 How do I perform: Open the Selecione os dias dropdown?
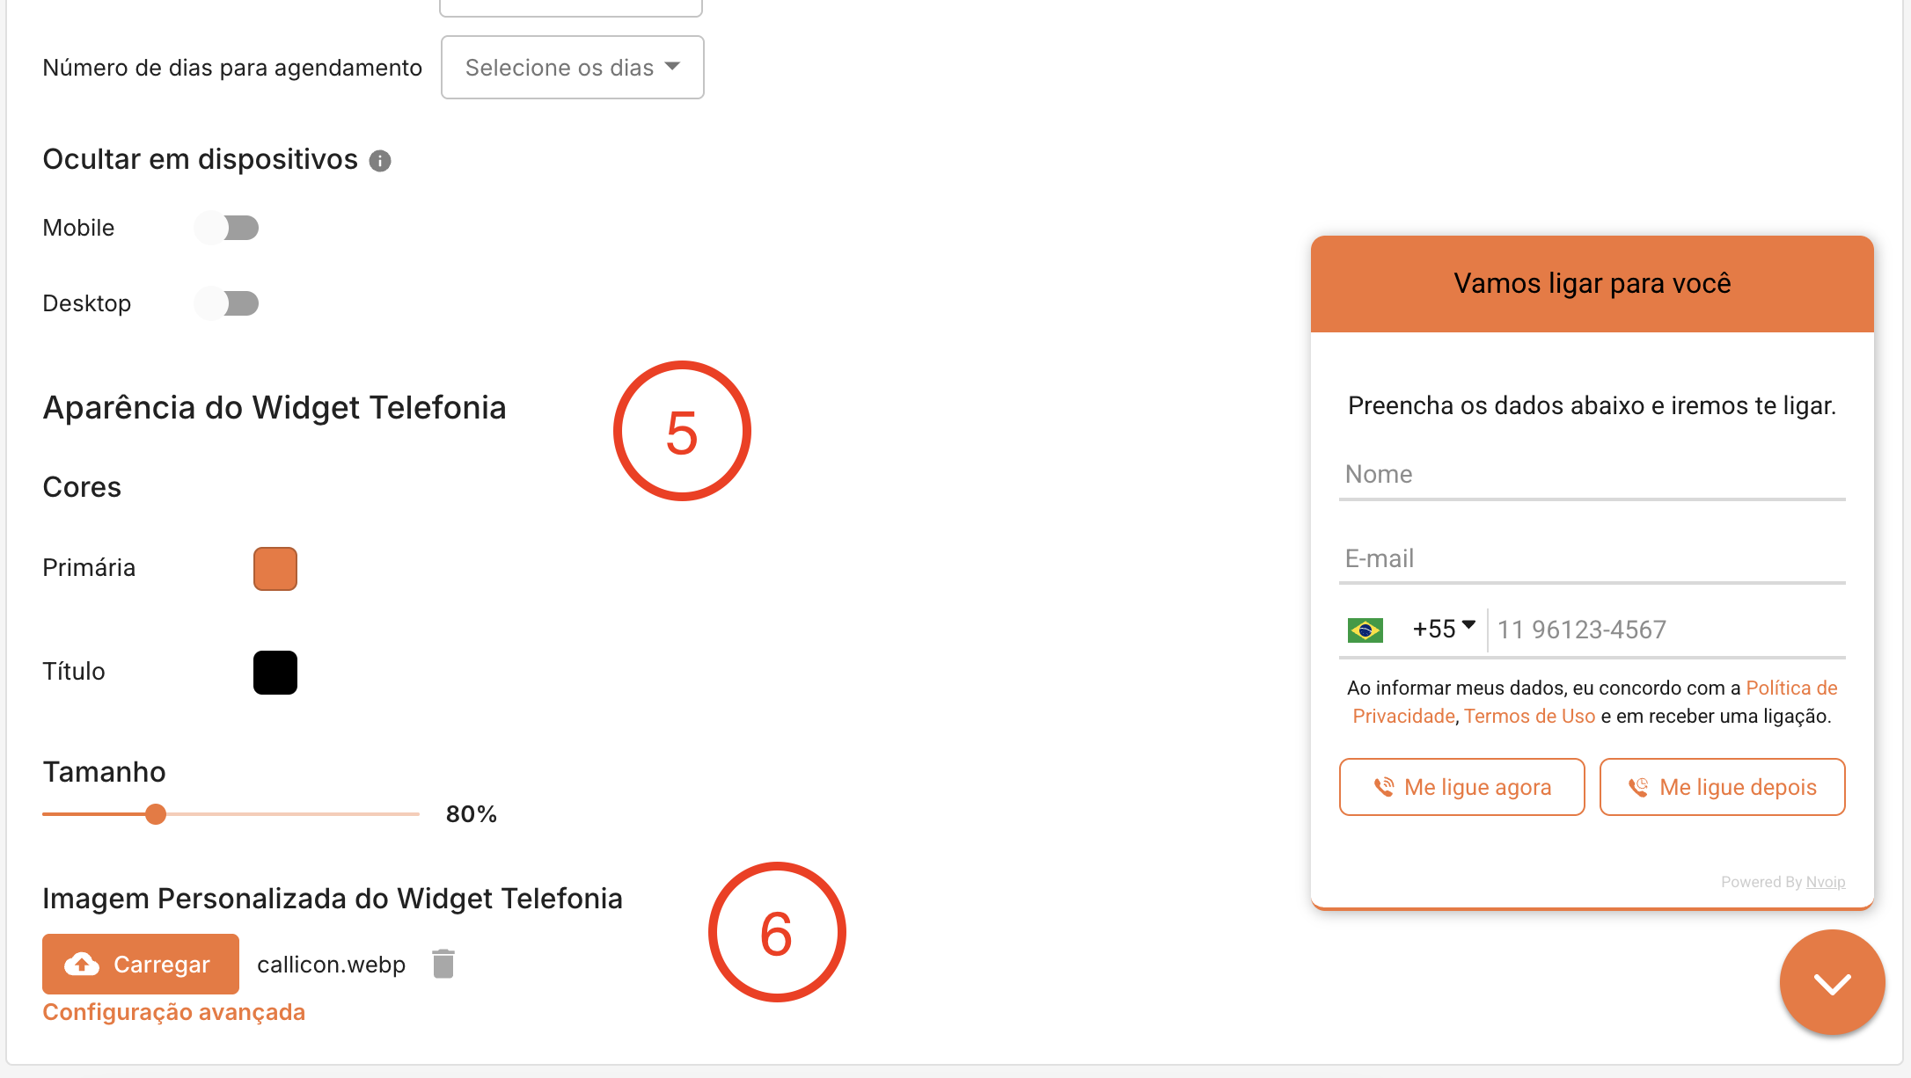pos(572,68)
